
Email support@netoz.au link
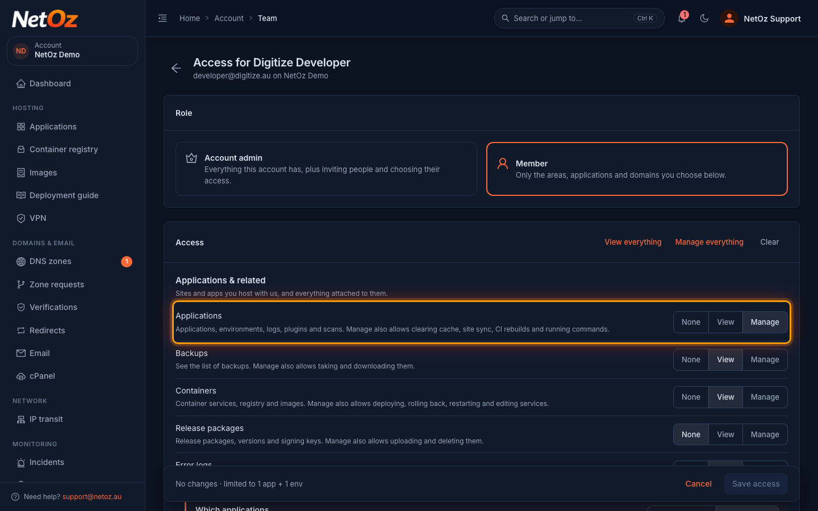tap(92, 497)
